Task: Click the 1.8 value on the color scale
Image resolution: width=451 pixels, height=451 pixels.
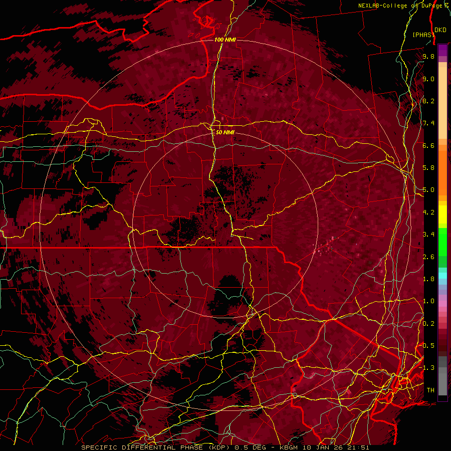Action: tap(428, 279)
